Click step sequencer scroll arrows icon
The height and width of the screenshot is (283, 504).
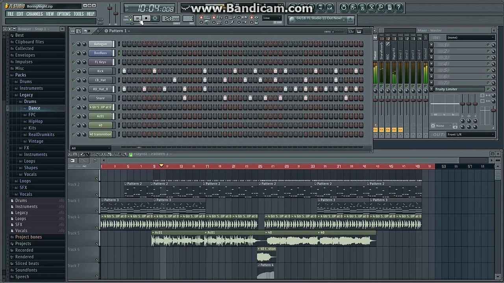tap(72, 31)
